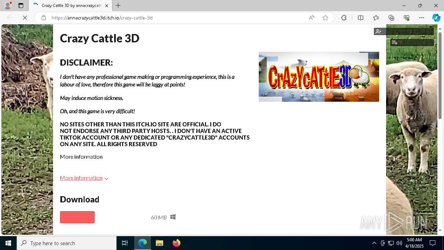The height and width of the screenshot is (250, 444).
Task: Click the Crazy Cattle 3D page title
Action: pos(100,38)
